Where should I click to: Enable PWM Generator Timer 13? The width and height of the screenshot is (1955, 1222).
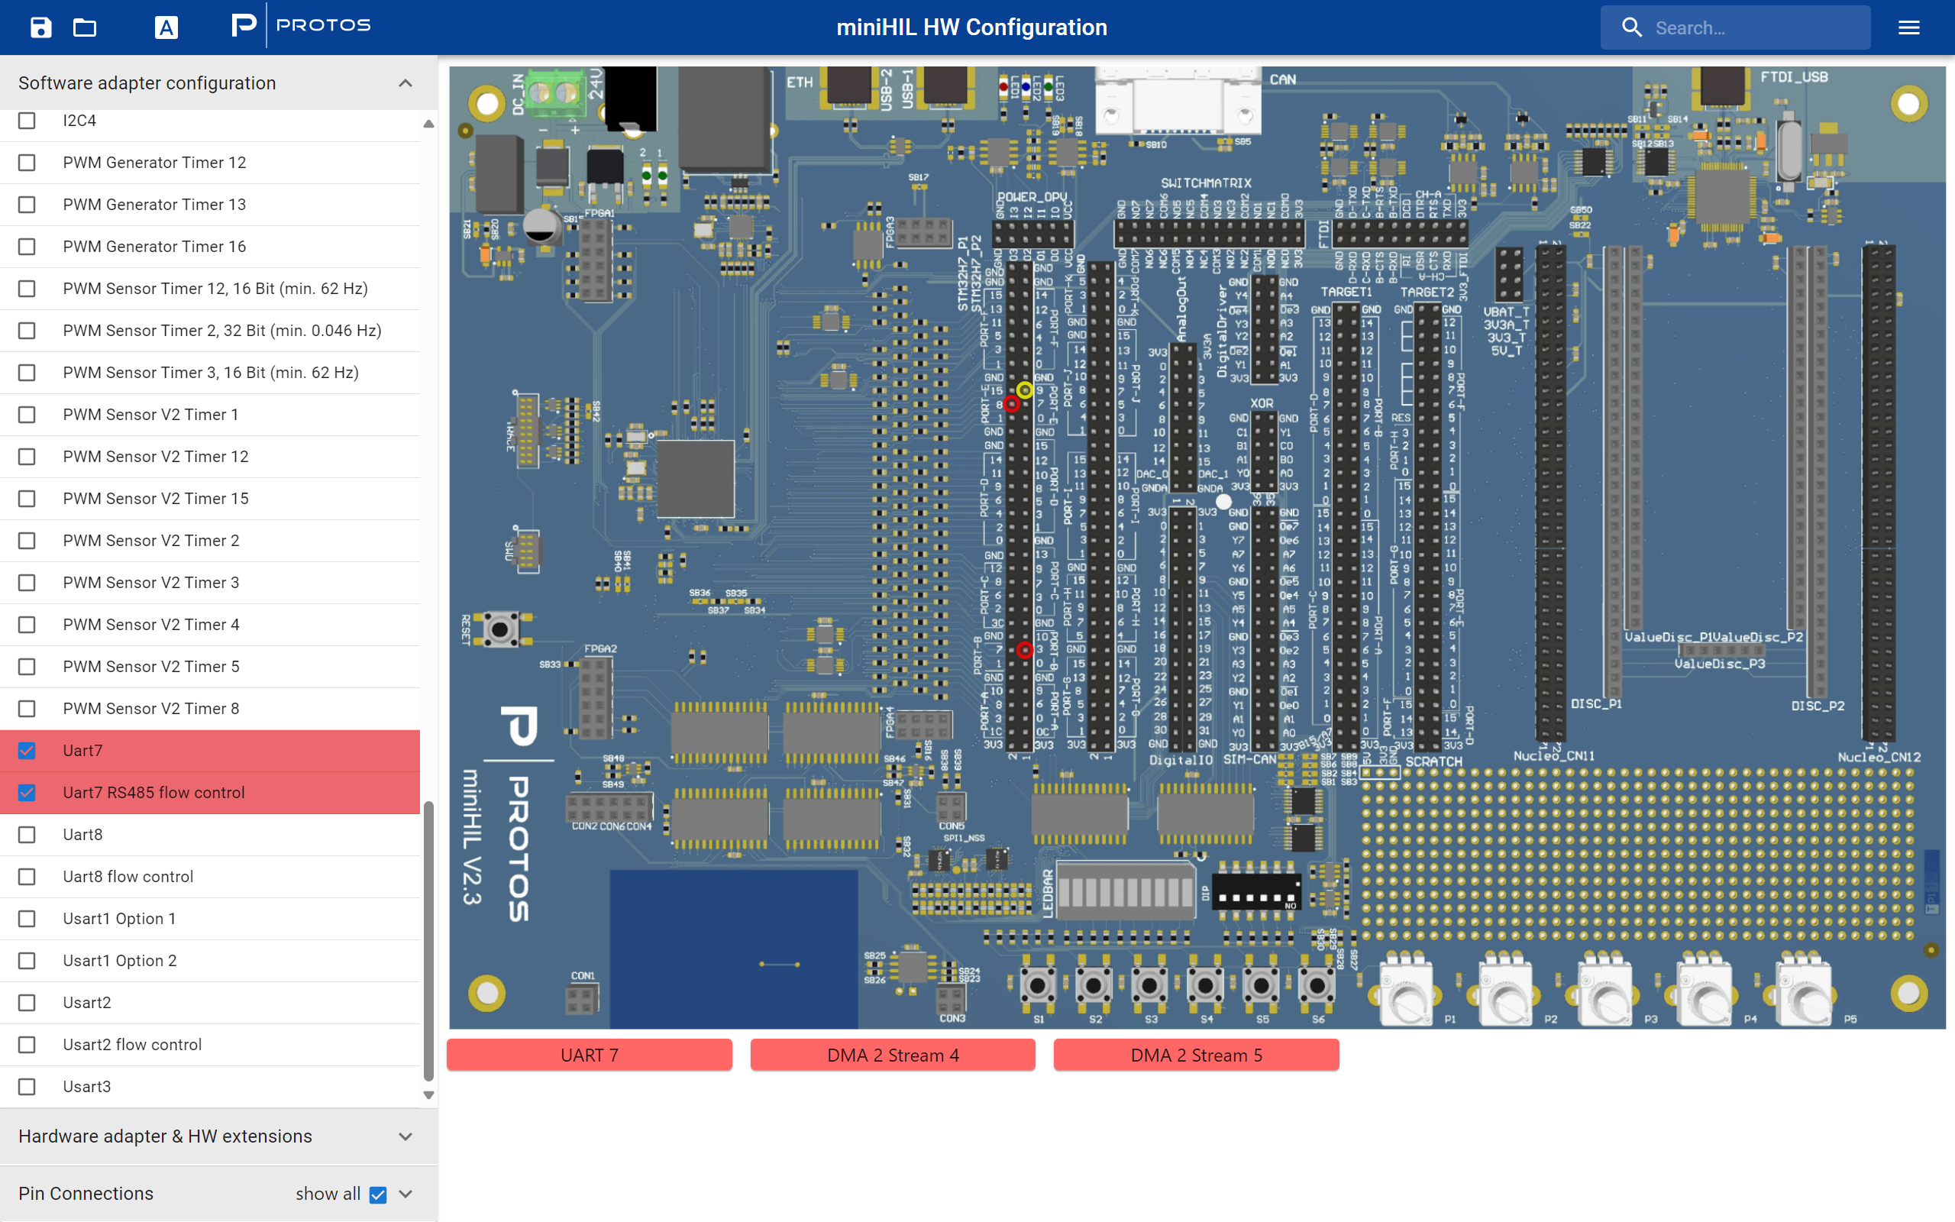(27, 205)
